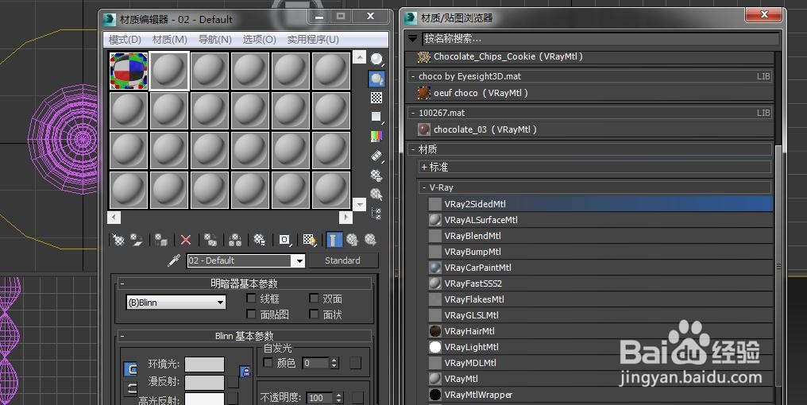
Task: Open Material/Map Navigator icon
Action: click(x=376, y=213)
